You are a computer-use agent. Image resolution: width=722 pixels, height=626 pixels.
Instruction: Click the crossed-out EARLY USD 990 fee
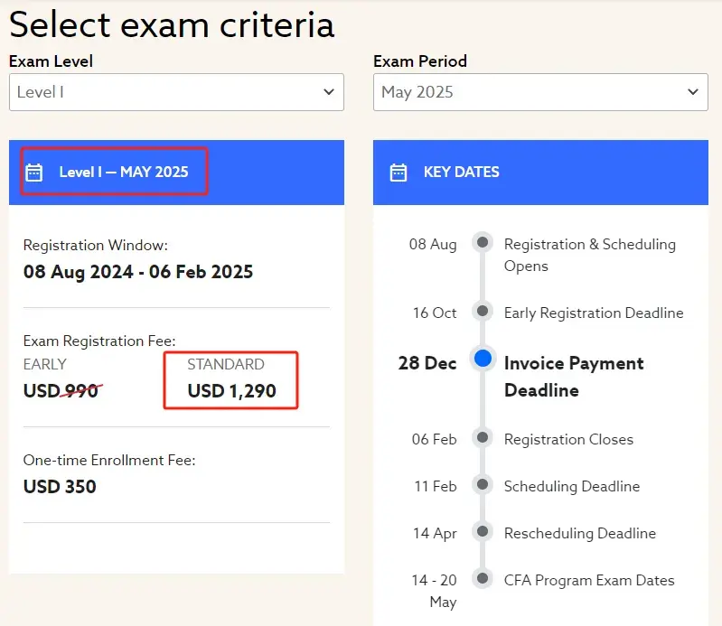click(62, 391)
